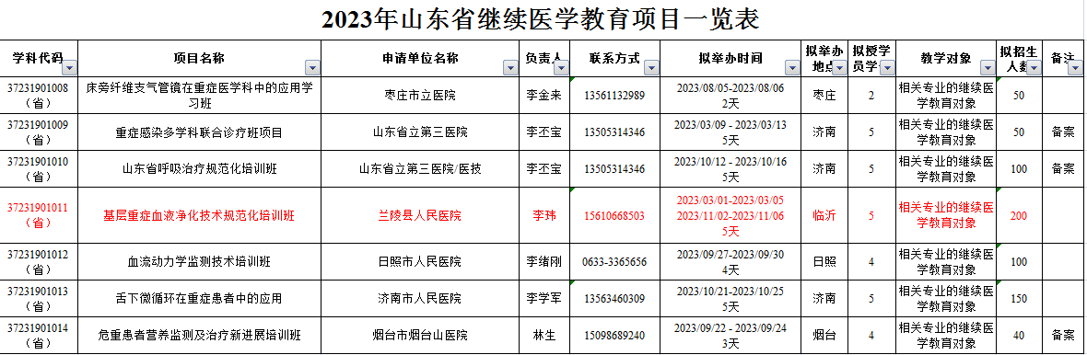Open the 教学对象 column filter dropdown
The image size is (1087, 355).
[988, 68]
